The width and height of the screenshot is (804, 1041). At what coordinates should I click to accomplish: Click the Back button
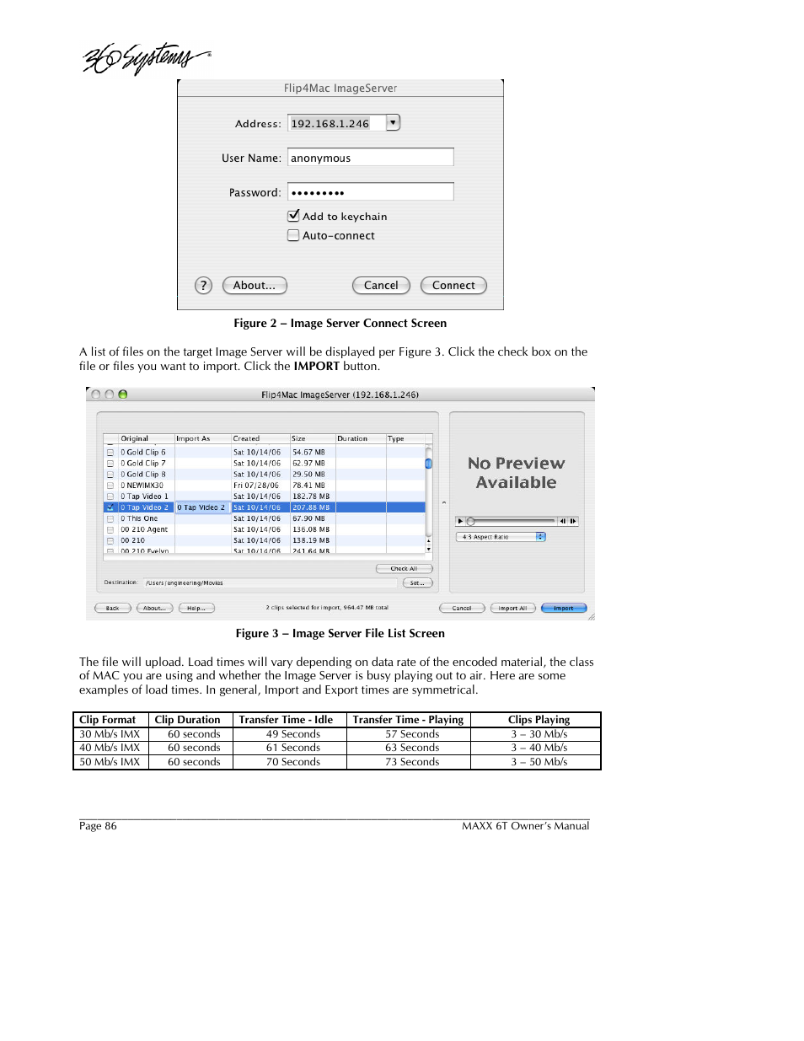pyautogui.click(x=112, y=608)
